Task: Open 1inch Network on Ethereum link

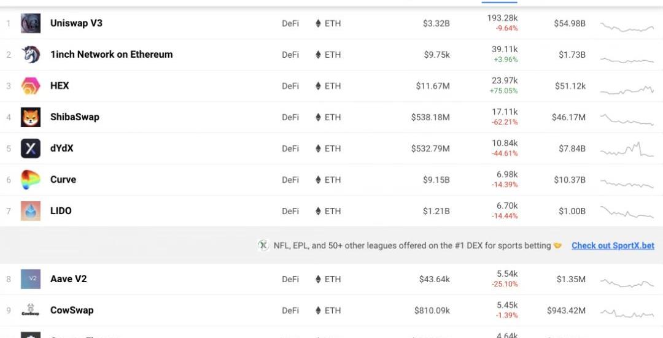Action: (x=111, y=55)
